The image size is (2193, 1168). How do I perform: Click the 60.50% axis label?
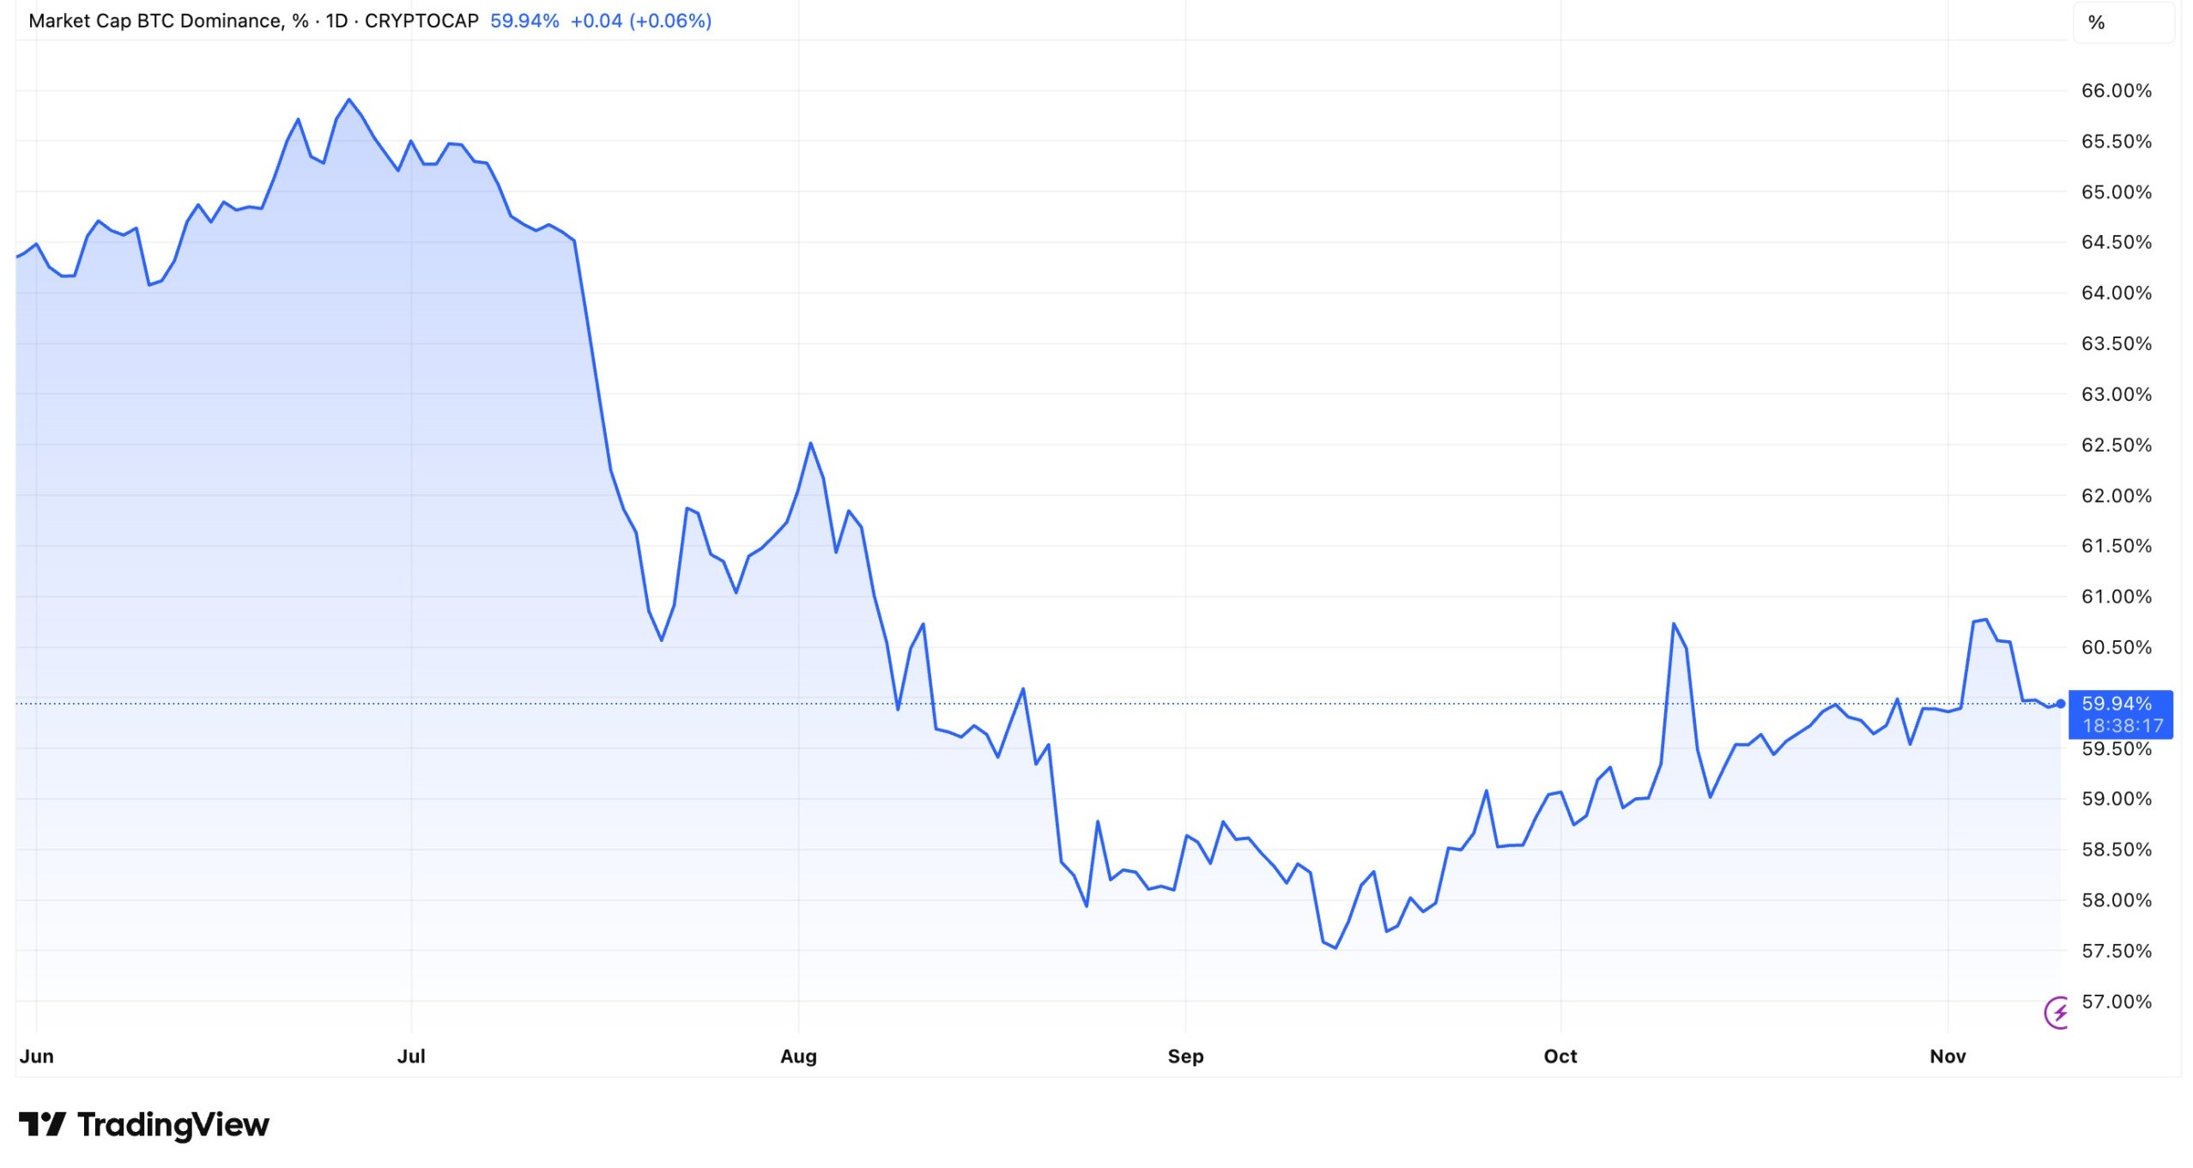[2117, 647]
